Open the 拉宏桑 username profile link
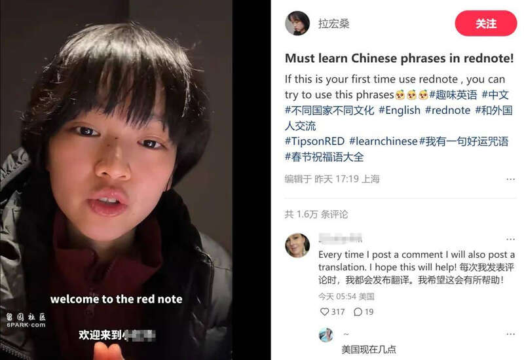This screenshot has width=524, height=360. (334, 24)
